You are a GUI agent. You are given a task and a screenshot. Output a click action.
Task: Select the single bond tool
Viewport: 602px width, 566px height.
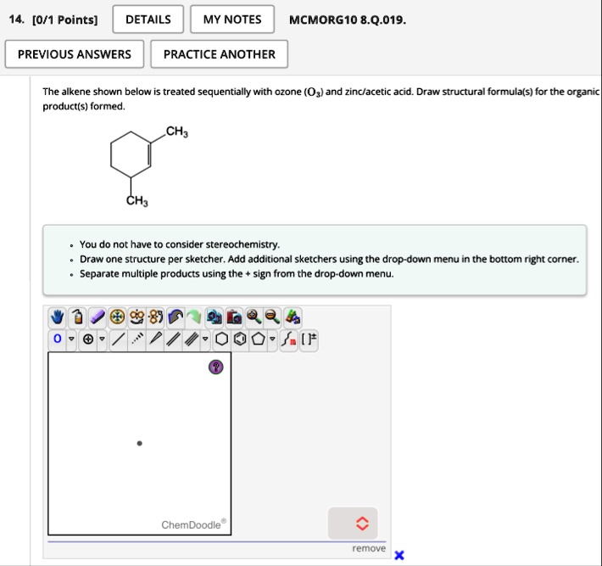click(118, 339)
